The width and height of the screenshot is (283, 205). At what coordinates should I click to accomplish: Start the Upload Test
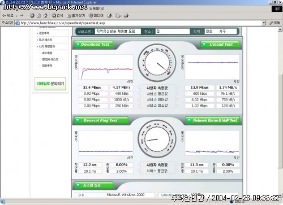[220, 45]
